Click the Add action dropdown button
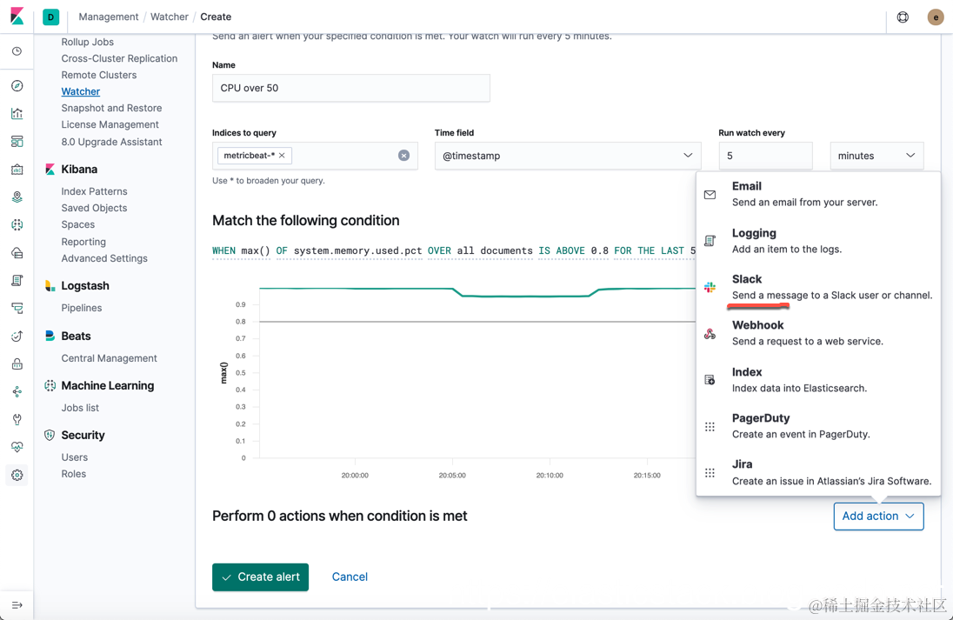 coord(878,516)
